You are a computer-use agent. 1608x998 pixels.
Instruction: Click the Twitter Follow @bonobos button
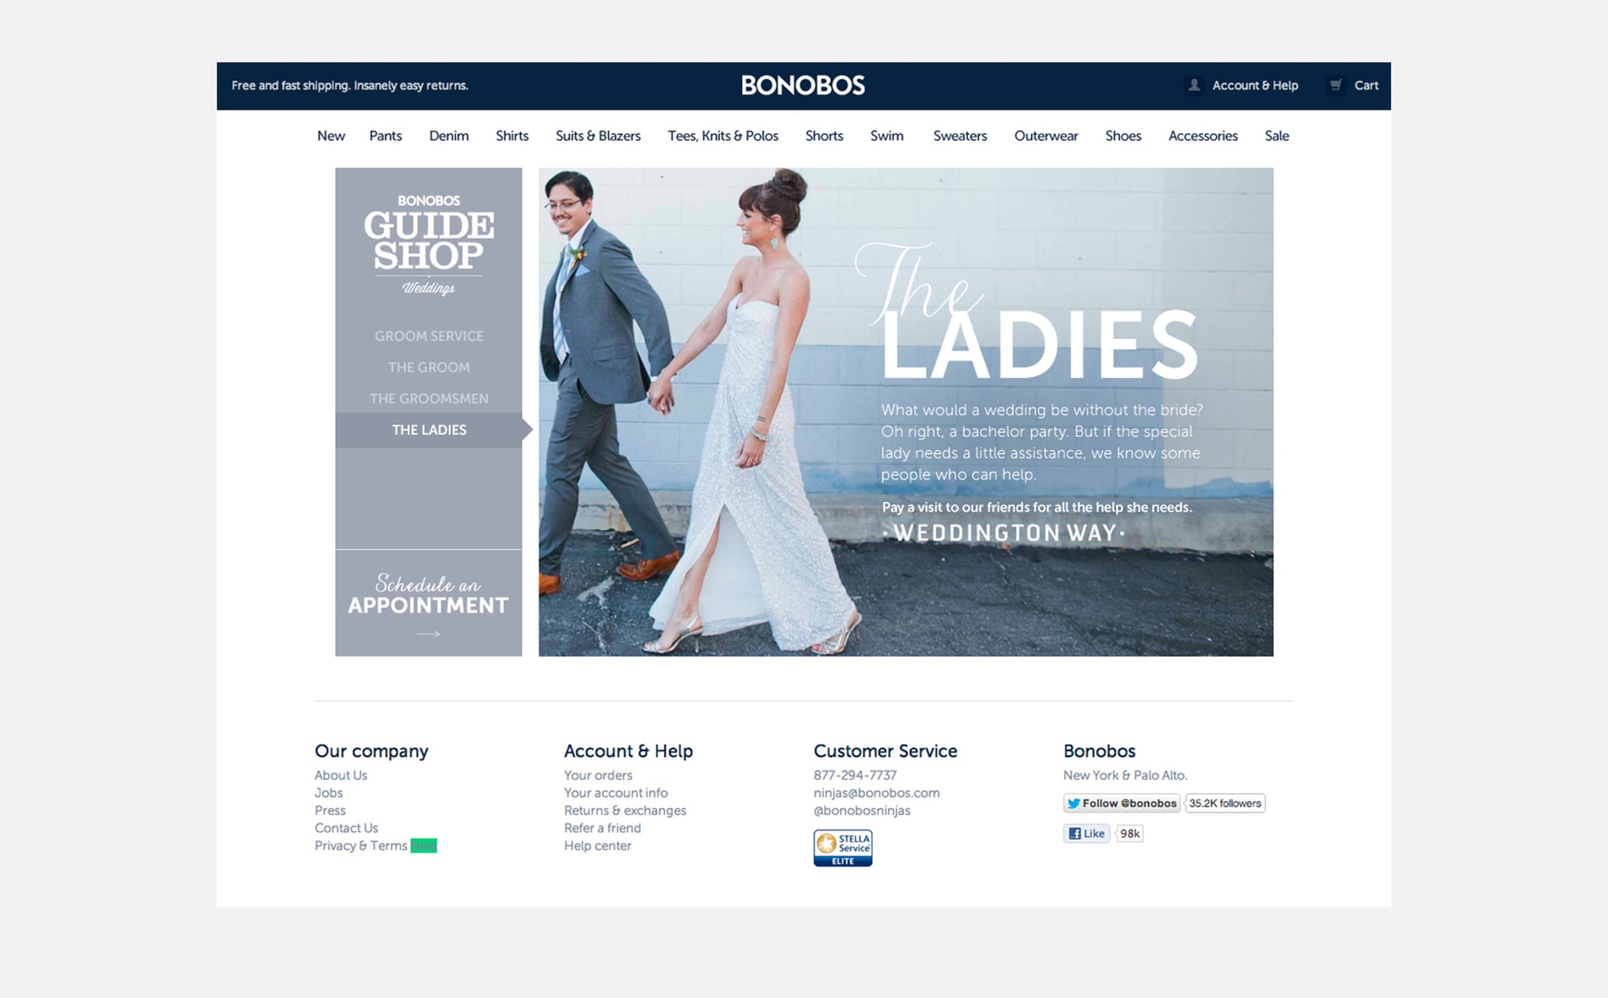pos(1121,804)
